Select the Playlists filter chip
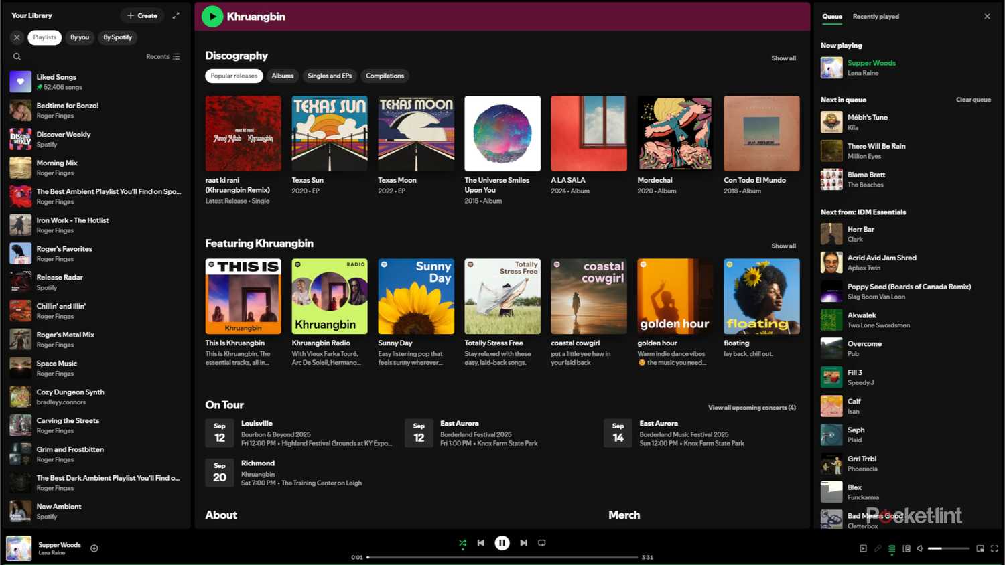This screenshot has width=1005, height=565. pyautogui.click(x=45, y=37)
